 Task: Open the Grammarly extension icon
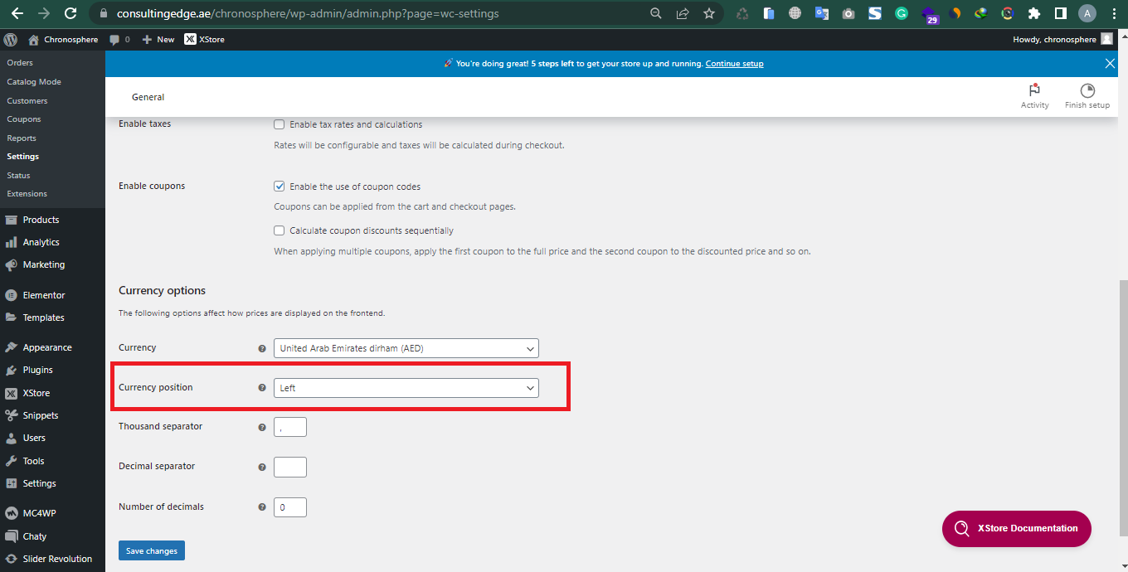[902, 13]
